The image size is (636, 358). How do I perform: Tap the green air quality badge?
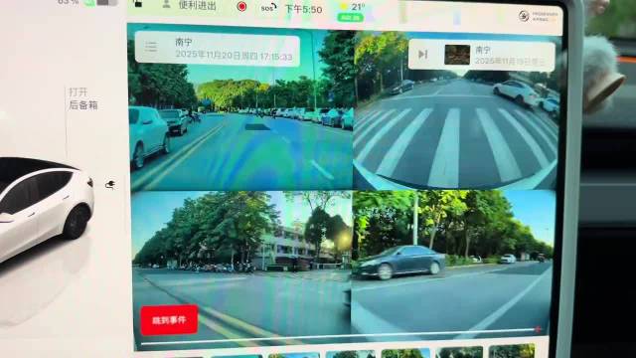point(350,18)
